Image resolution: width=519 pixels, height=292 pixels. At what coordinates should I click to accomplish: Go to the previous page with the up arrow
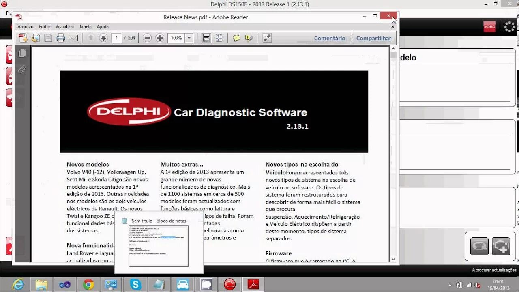[x=91, y=38]
